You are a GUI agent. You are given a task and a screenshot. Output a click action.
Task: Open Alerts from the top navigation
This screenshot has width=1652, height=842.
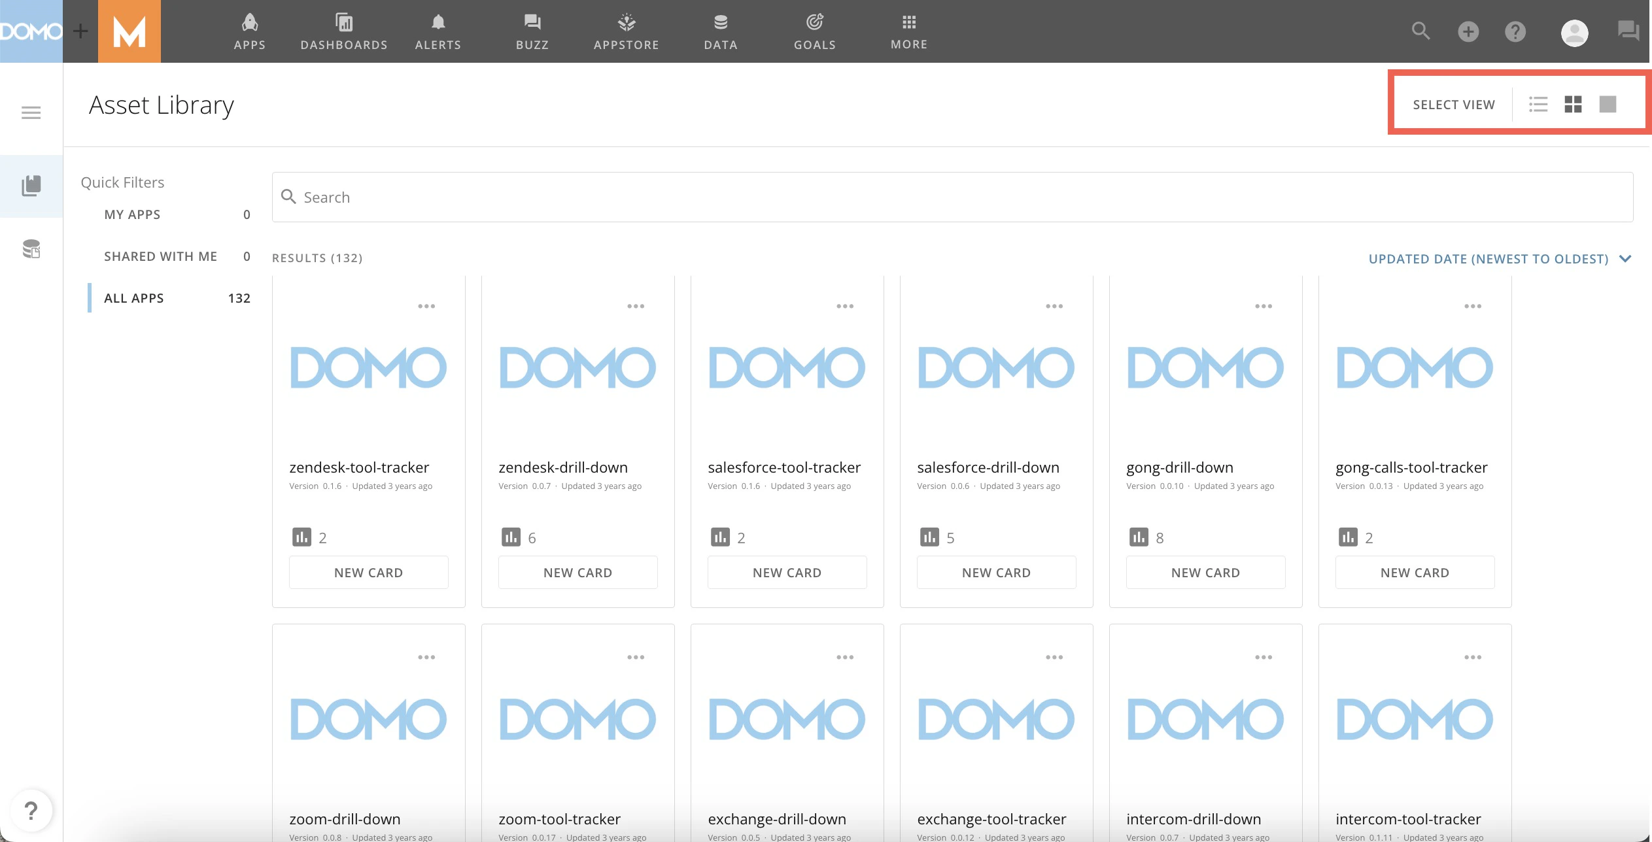click(x=438, y=31)
